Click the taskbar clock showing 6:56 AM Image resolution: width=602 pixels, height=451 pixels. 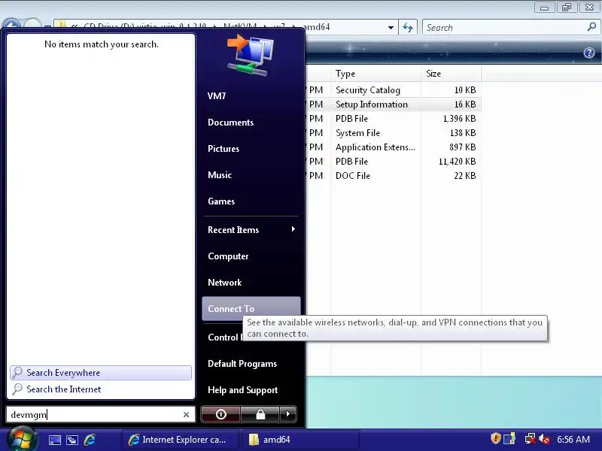(573, 439)
